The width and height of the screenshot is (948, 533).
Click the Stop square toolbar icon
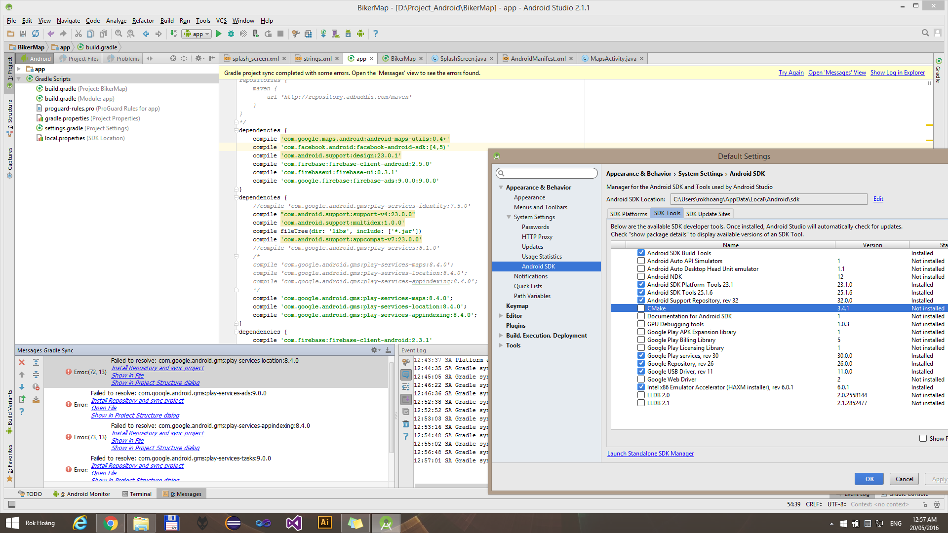280,34
